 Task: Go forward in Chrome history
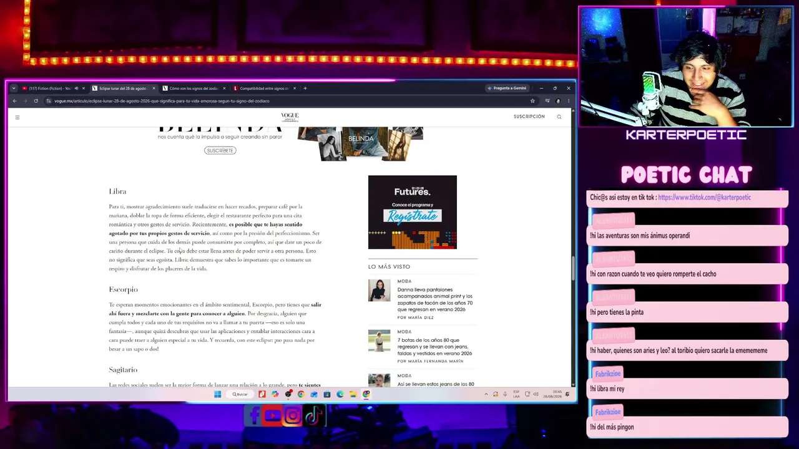[x=25, y=101]
